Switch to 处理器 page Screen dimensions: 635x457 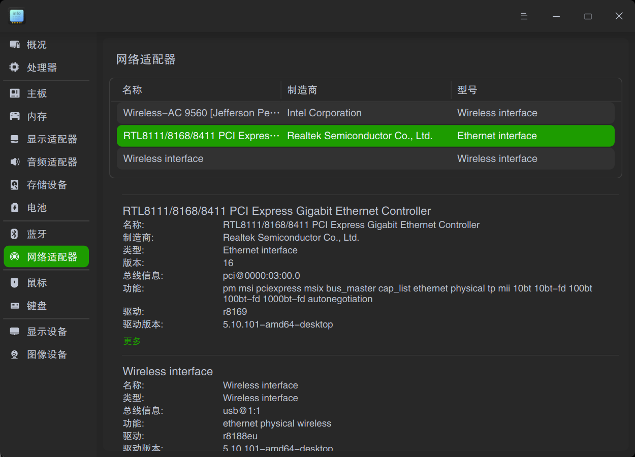click(x=46, y=68)
